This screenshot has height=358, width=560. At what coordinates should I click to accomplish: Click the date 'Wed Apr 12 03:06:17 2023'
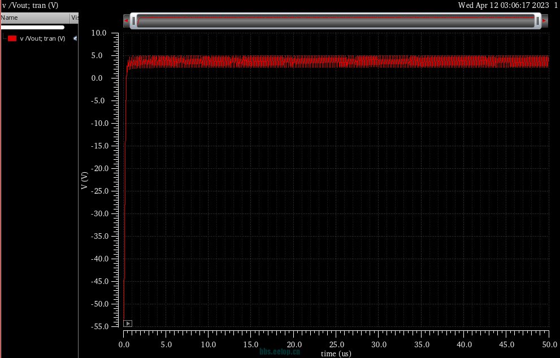(503, 5)
